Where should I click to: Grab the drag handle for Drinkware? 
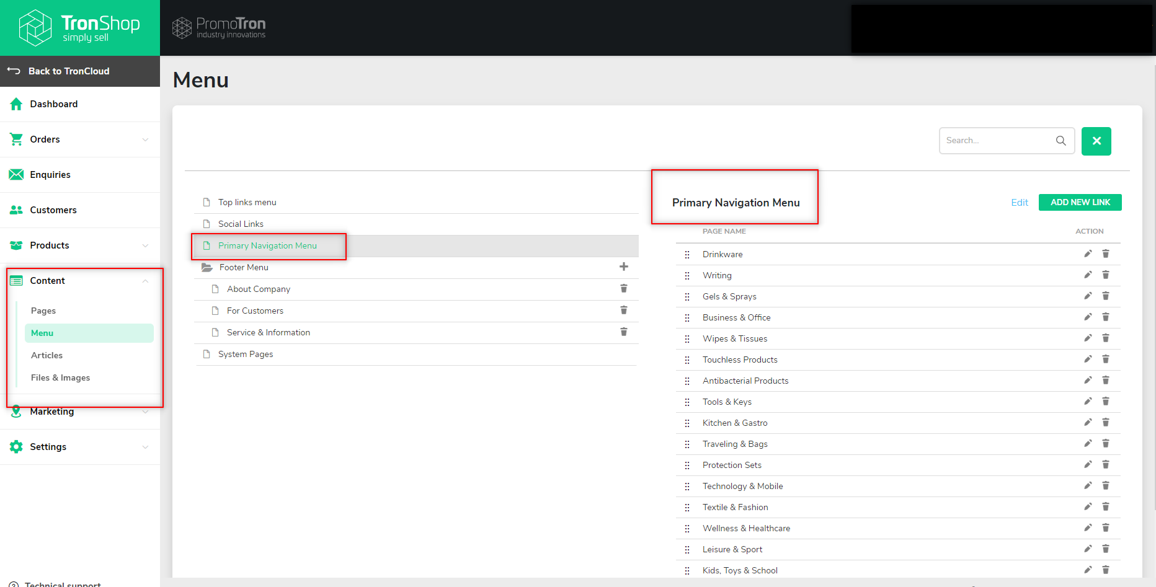(x=687, y=255)
